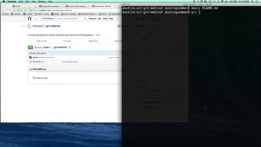Open the Netflix bookmark

[x=55, y=14]
